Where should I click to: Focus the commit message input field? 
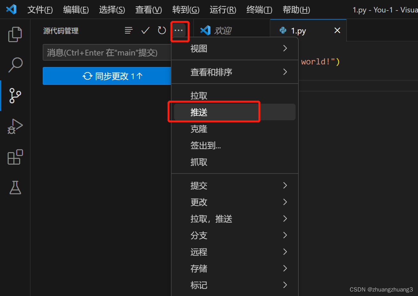click(107, 52)
